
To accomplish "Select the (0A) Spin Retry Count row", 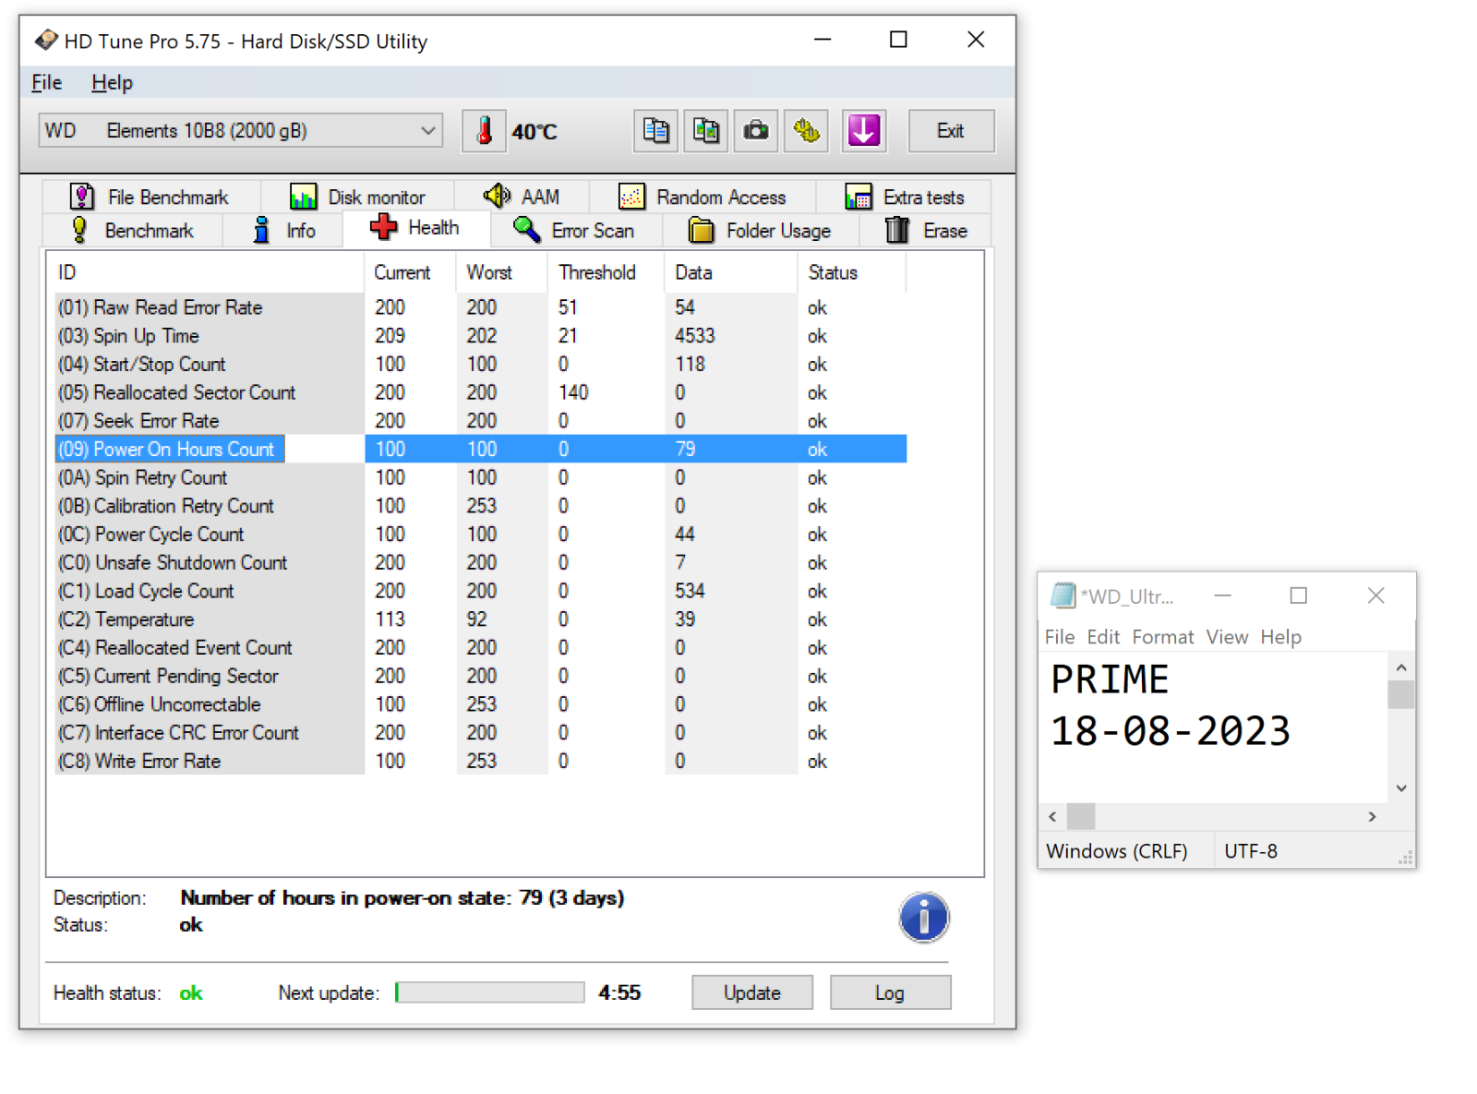I will [x=481, y=477].
